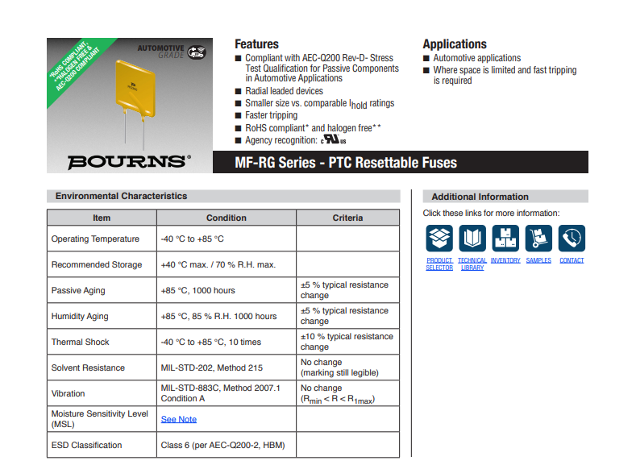Follow the SAMPLES text link
636x465 pixels.
[538, 260]
